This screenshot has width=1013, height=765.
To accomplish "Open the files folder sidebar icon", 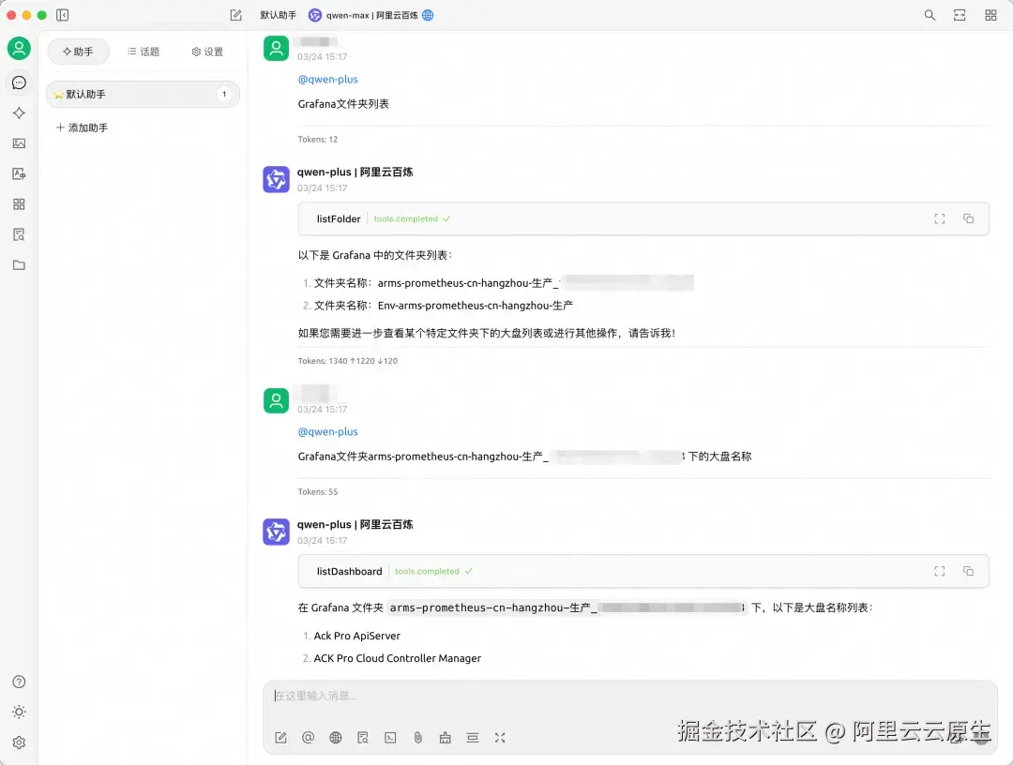I will tap(19, 264).
